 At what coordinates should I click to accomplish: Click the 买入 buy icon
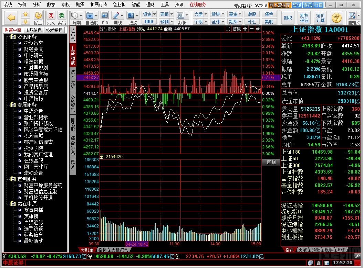[x=51, y=18]
